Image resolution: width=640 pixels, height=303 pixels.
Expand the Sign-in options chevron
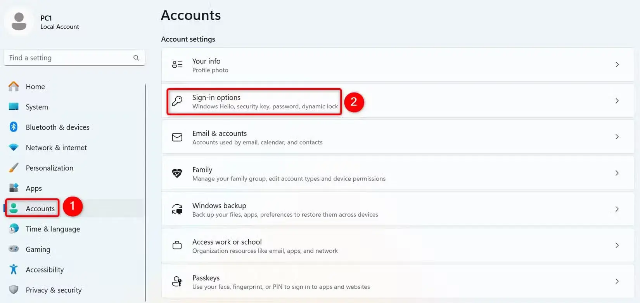click(617, 101)
